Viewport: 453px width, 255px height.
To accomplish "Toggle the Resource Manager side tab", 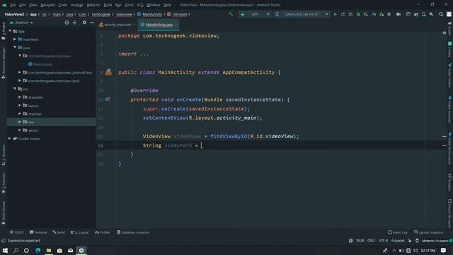I will [4, 63].
